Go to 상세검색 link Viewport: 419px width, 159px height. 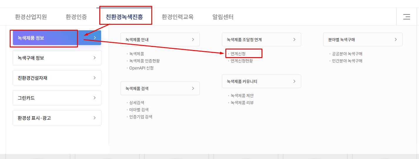tap(137, 103)
